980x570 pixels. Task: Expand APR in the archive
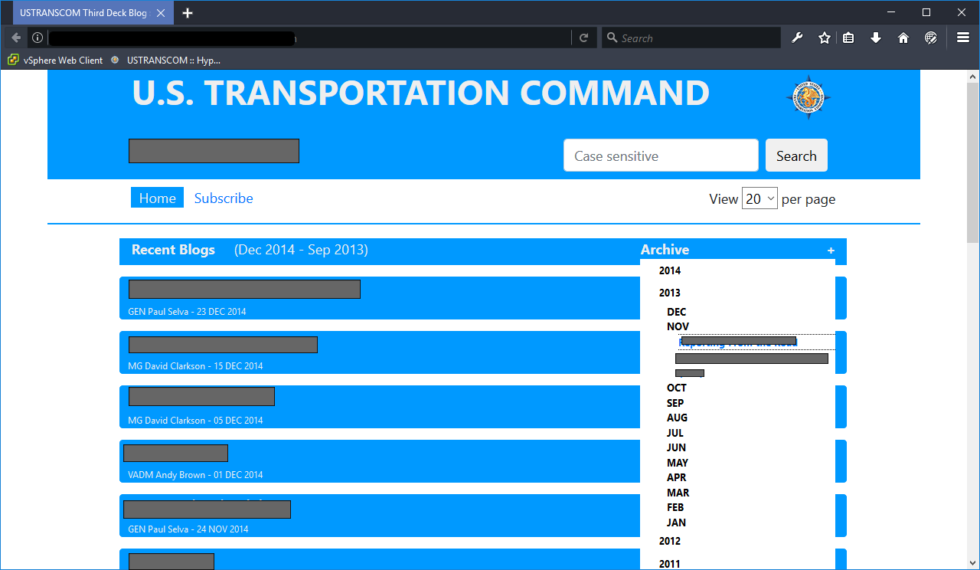point(677,477)
